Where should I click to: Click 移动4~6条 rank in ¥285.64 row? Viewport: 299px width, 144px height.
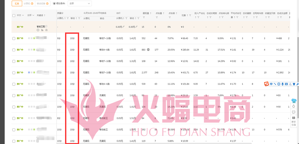click(105, 50)
